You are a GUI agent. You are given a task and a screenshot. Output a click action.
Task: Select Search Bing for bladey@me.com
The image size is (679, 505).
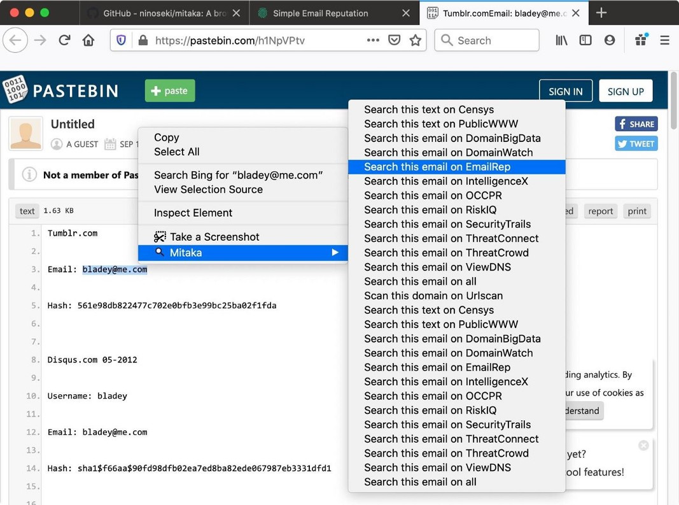(243, 175)
